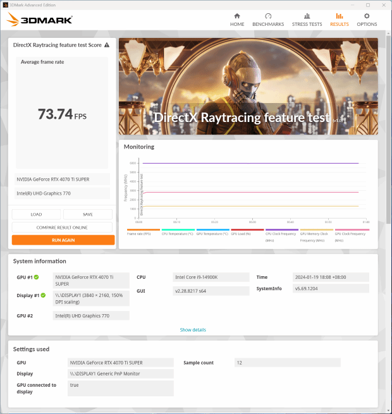Click the SAVE button
Image resolution: width=392 pixels, height=414 pixels.
(88, 214)
